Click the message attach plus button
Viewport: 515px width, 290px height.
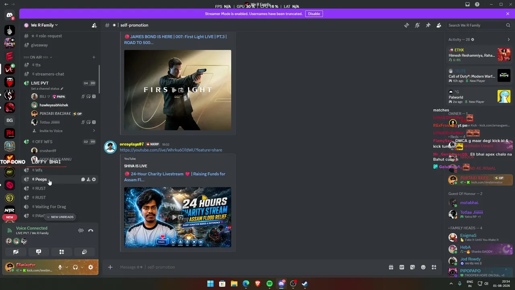click(x=110, y=267)
